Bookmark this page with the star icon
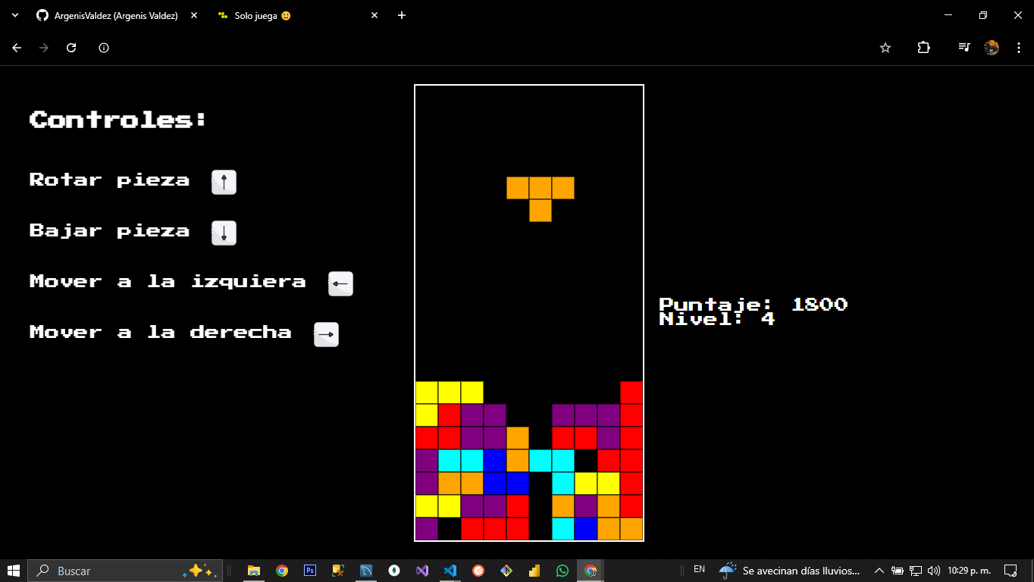The image size is (1034, 582). pos(885,48)
